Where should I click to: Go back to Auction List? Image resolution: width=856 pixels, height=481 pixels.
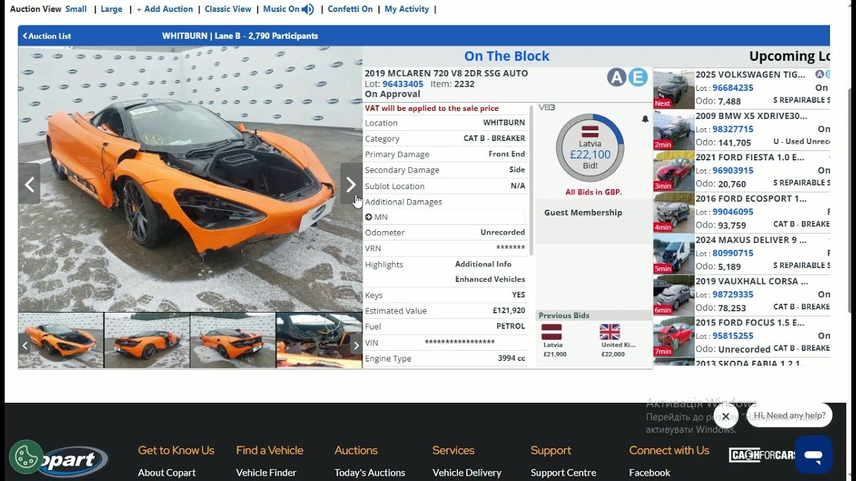(x=47, y=36)
